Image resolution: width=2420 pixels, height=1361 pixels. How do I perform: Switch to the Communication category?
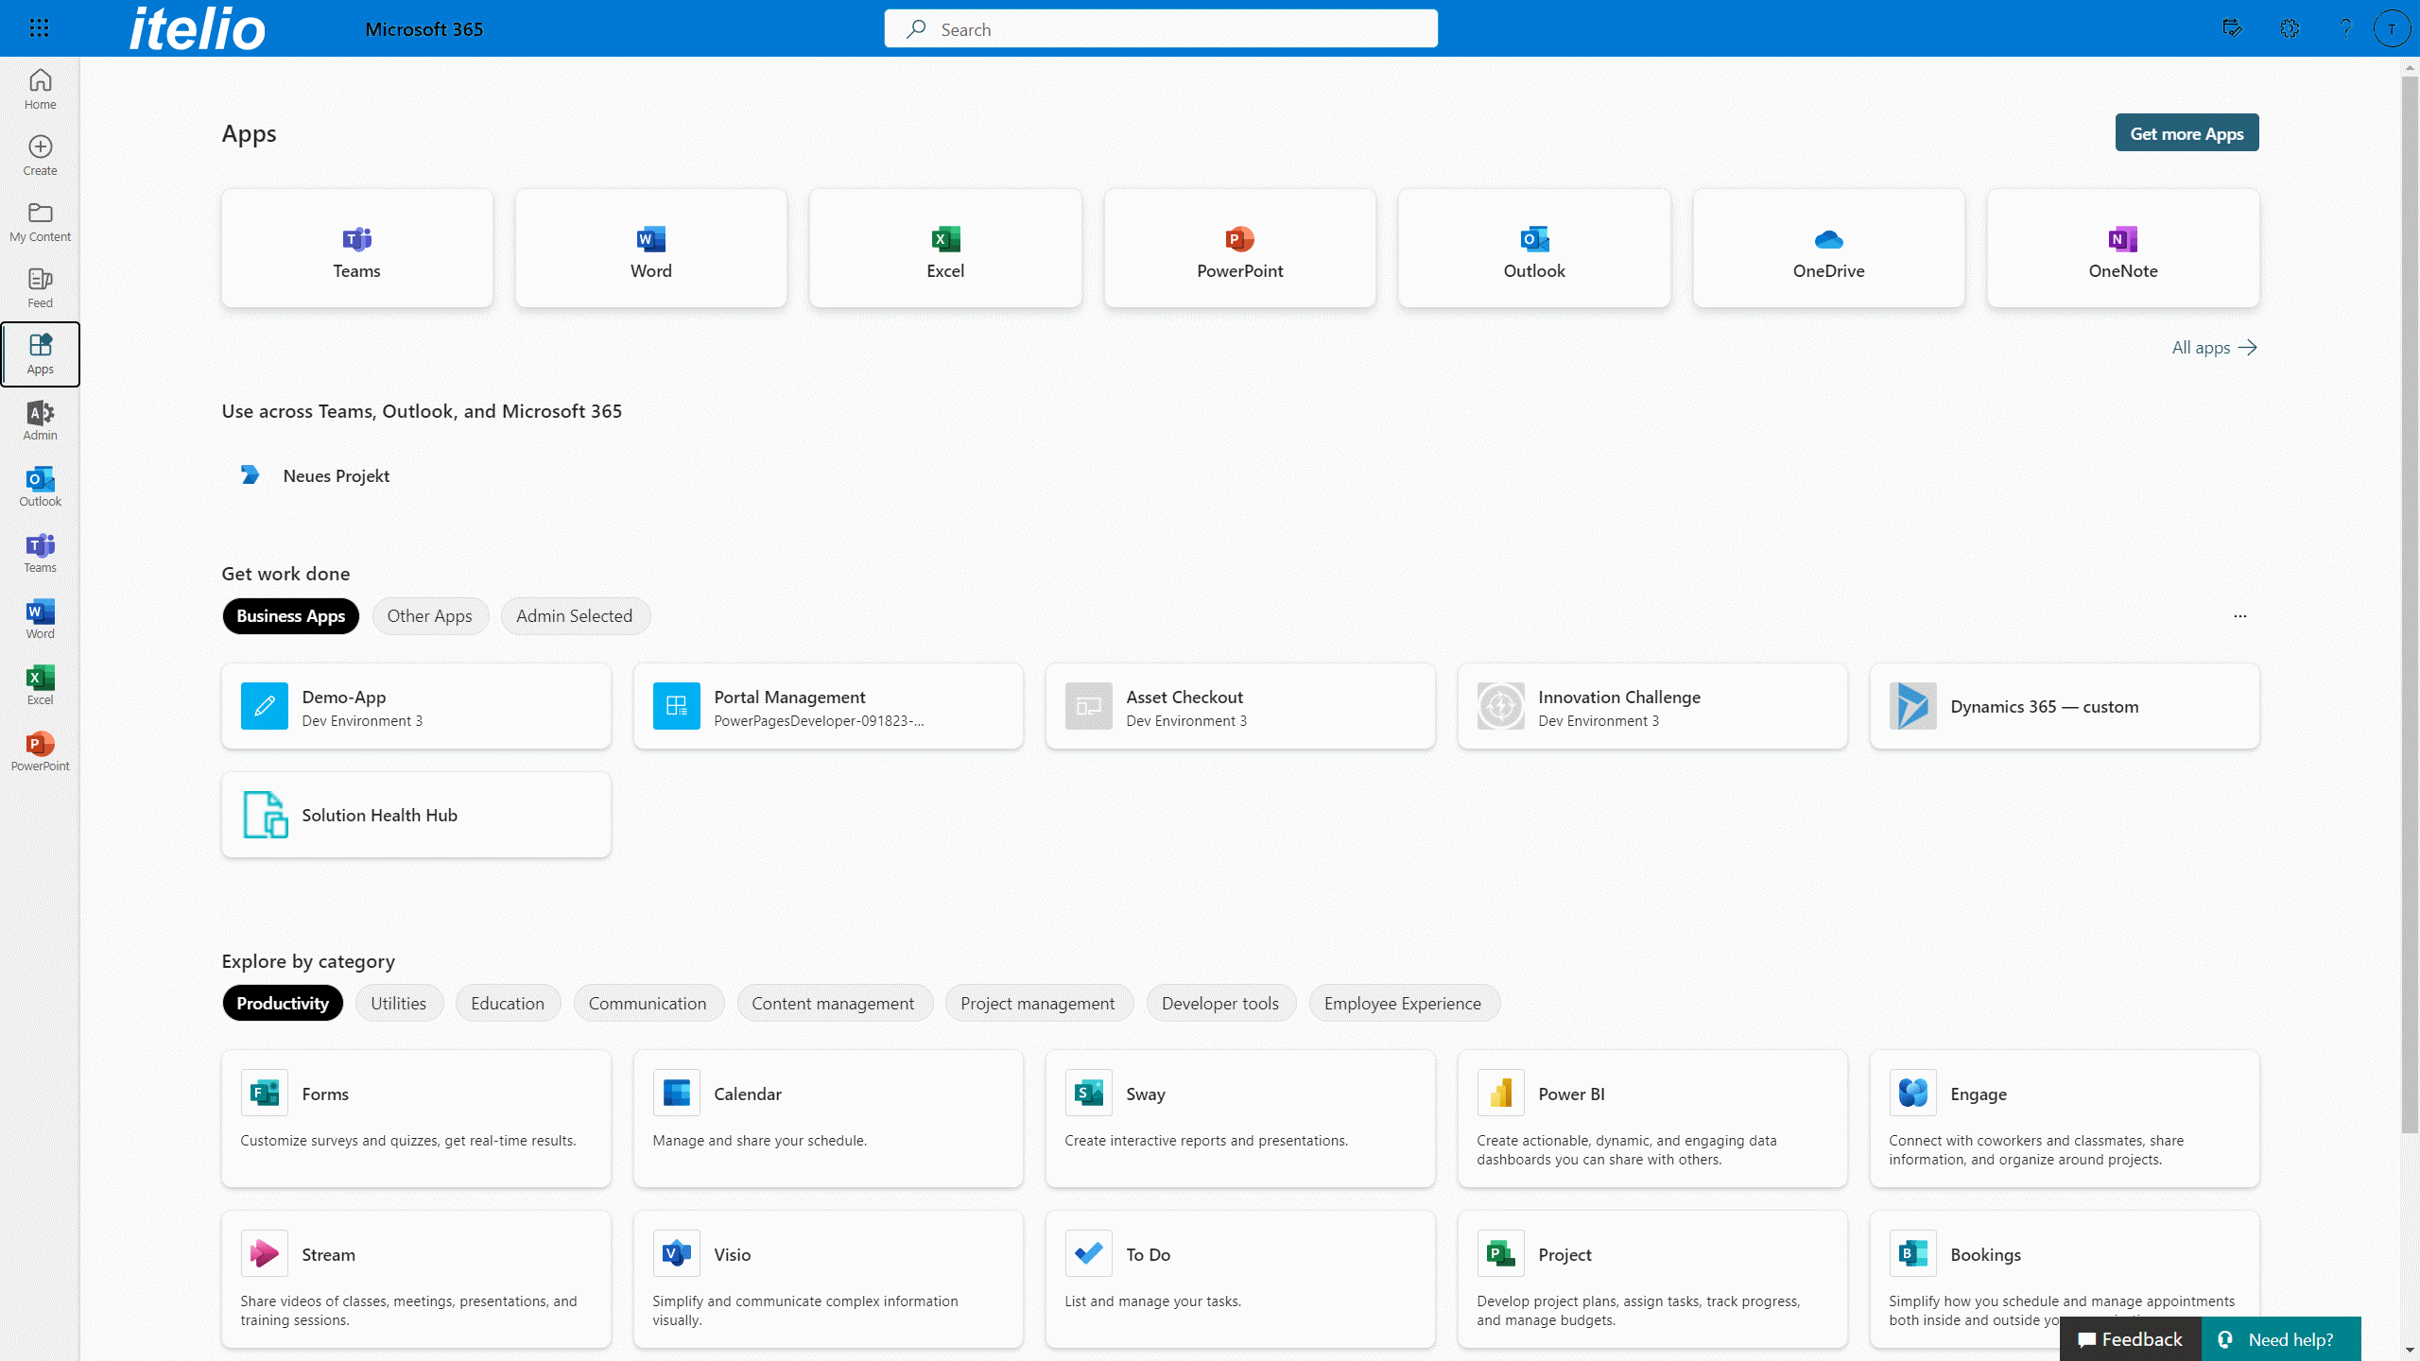click(x=648, y=1004)
